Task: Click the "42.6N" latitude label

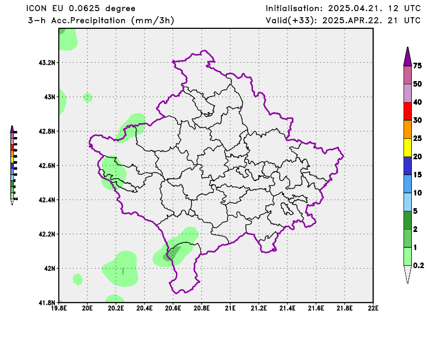Action: pos(47,165)
